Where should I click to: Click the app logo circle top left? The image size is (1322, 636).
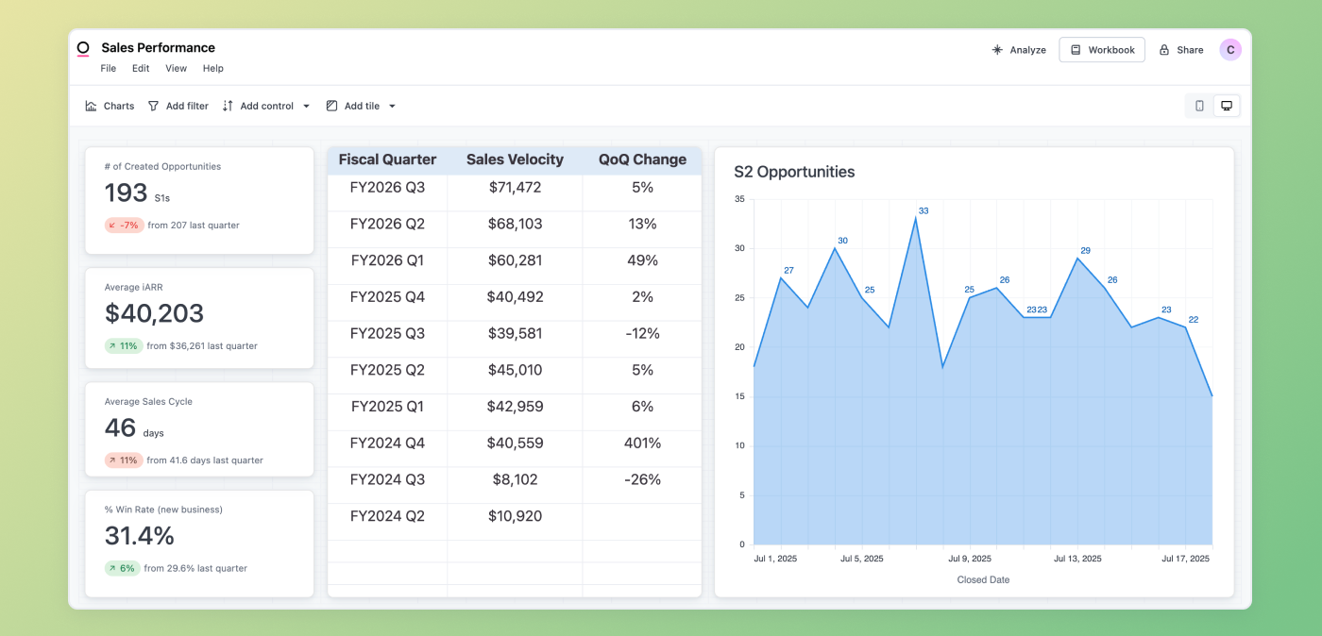83,47
